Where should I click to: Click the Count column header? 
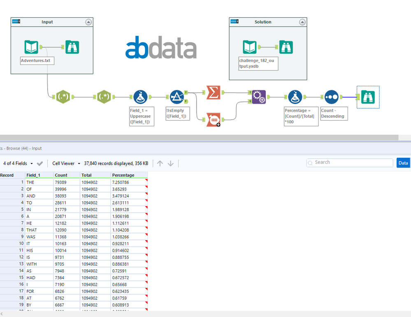tap(67, 175)
